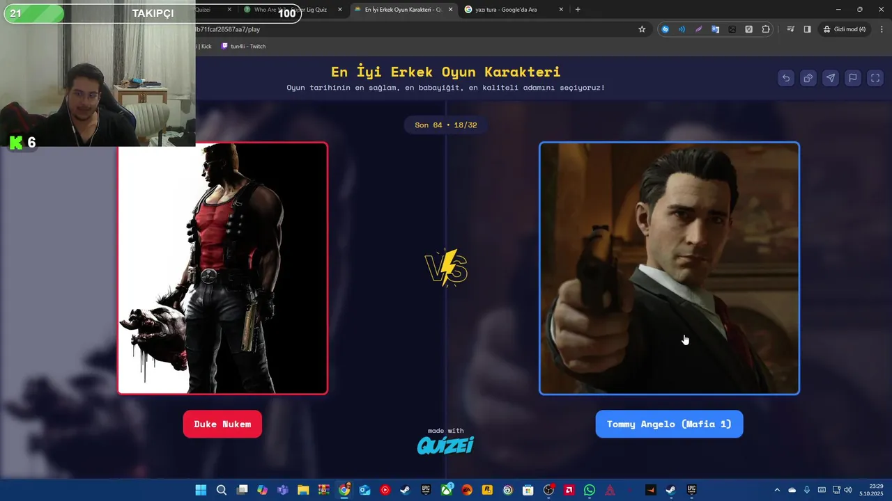Click the flag report icon
Screen dimensions: 892x501
pos(853,78)
